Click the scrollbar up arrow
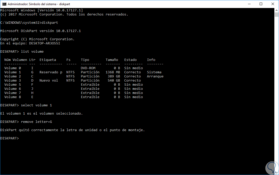This screenshot has height=175, width=279. (276, 10)
